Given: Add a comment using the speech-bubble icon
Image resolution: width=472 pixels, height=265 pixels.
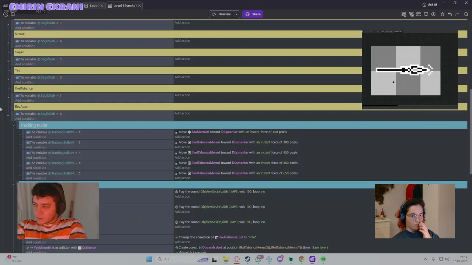Looking at the screenshot, I should click(426, 14).
